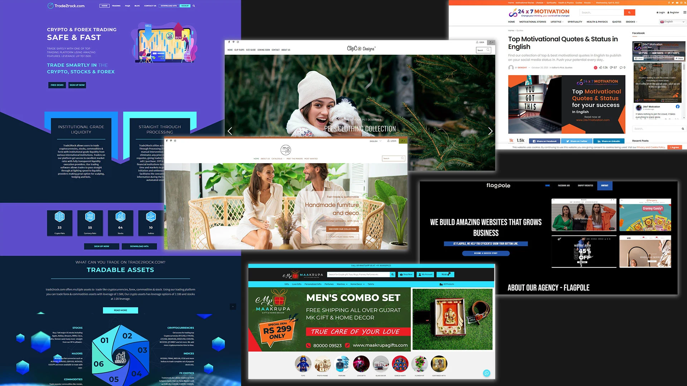The width and height of the screenshot is (687, 386).
Task: Open the Facebook icon in the orange top bar
Action: coord(669,3)
